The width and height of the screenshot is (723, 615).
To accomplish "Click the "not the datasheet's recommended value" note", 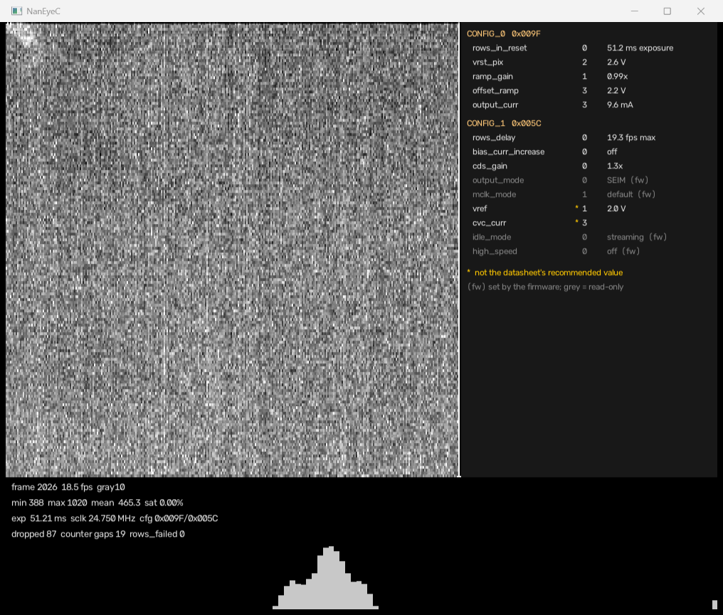I will click(x=549, y=273).
